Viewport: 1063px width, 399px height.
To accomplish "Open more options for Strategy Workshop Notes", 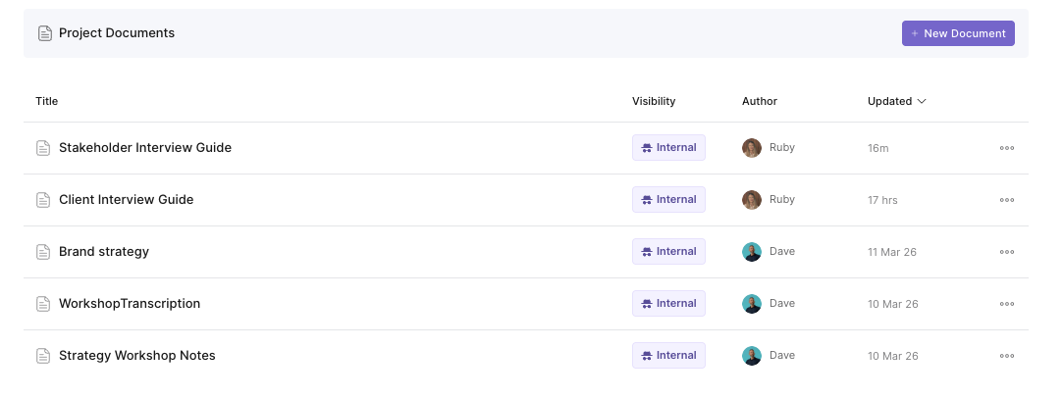I will [x=1006, y=356].
